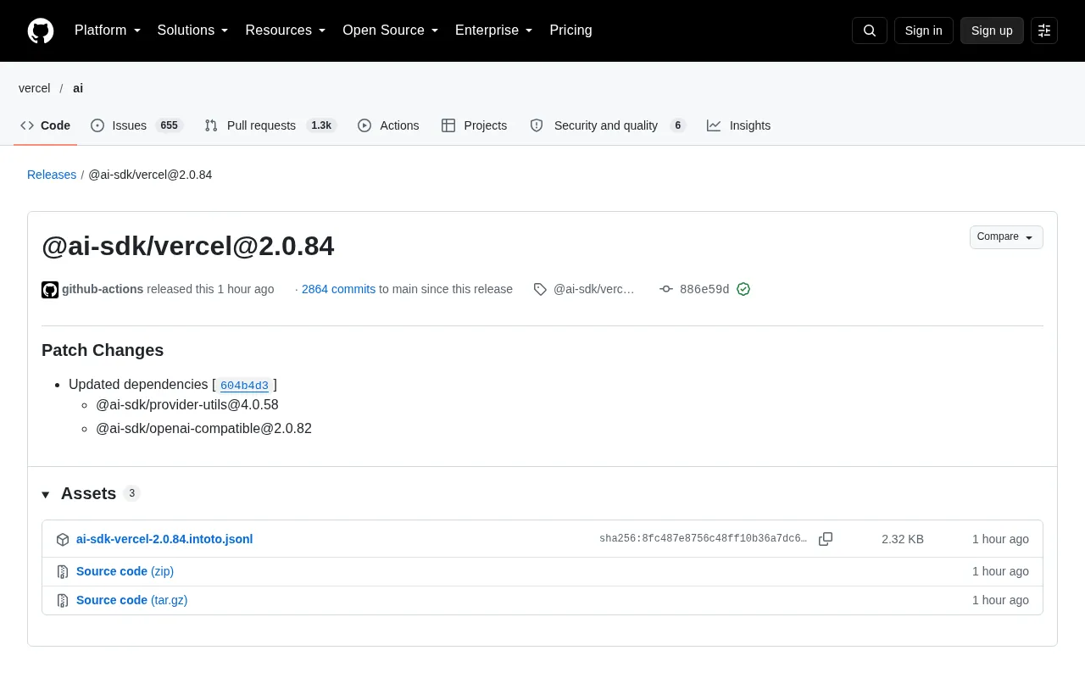
Task: Expand the Enterprise menu
Action: (494, 31)
